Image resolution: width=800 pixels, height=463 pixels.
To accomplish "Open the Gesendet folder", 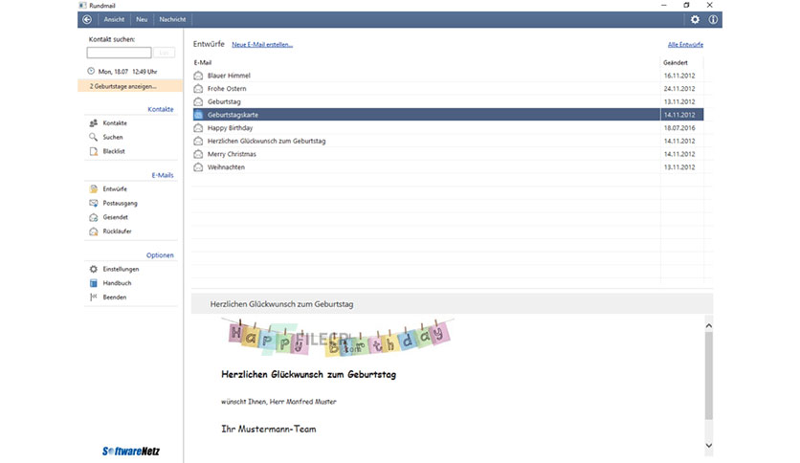I will 115,217.
